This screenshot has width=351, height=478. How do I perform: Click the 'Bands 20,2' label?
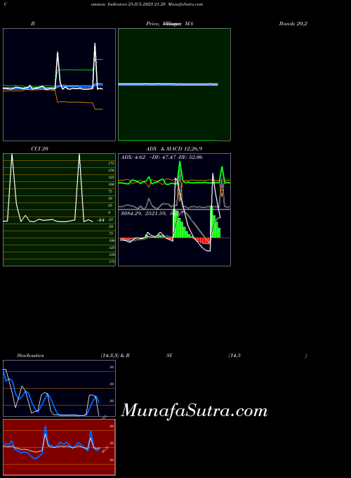coord(293,23)
